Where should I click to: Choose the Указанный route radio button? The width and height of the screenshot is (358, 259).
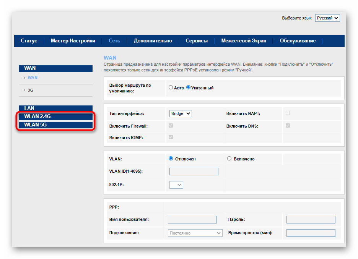click(188, 87)
